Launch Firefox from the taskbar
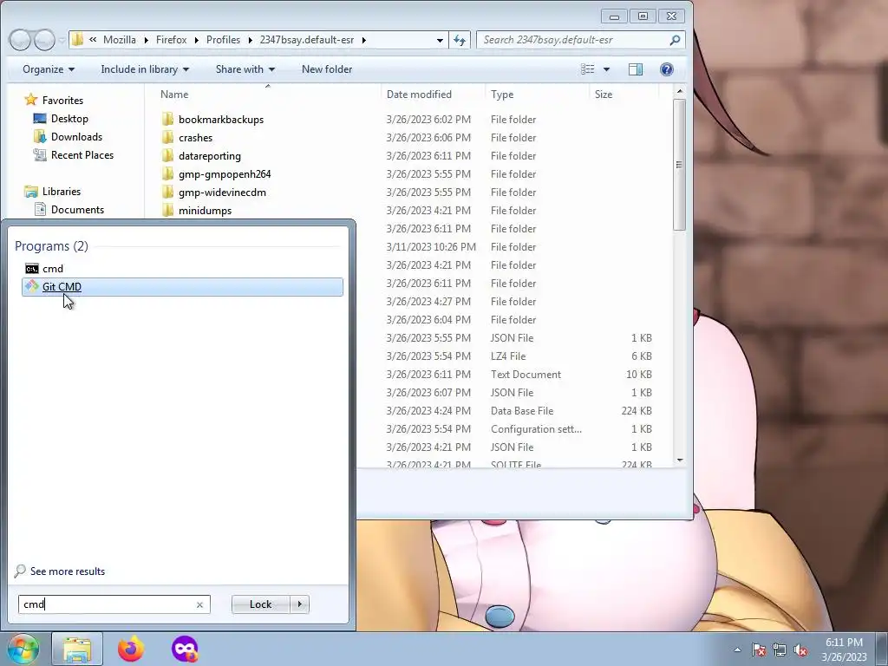The width and height of the screenshot is (888, 666). point(131,649)
